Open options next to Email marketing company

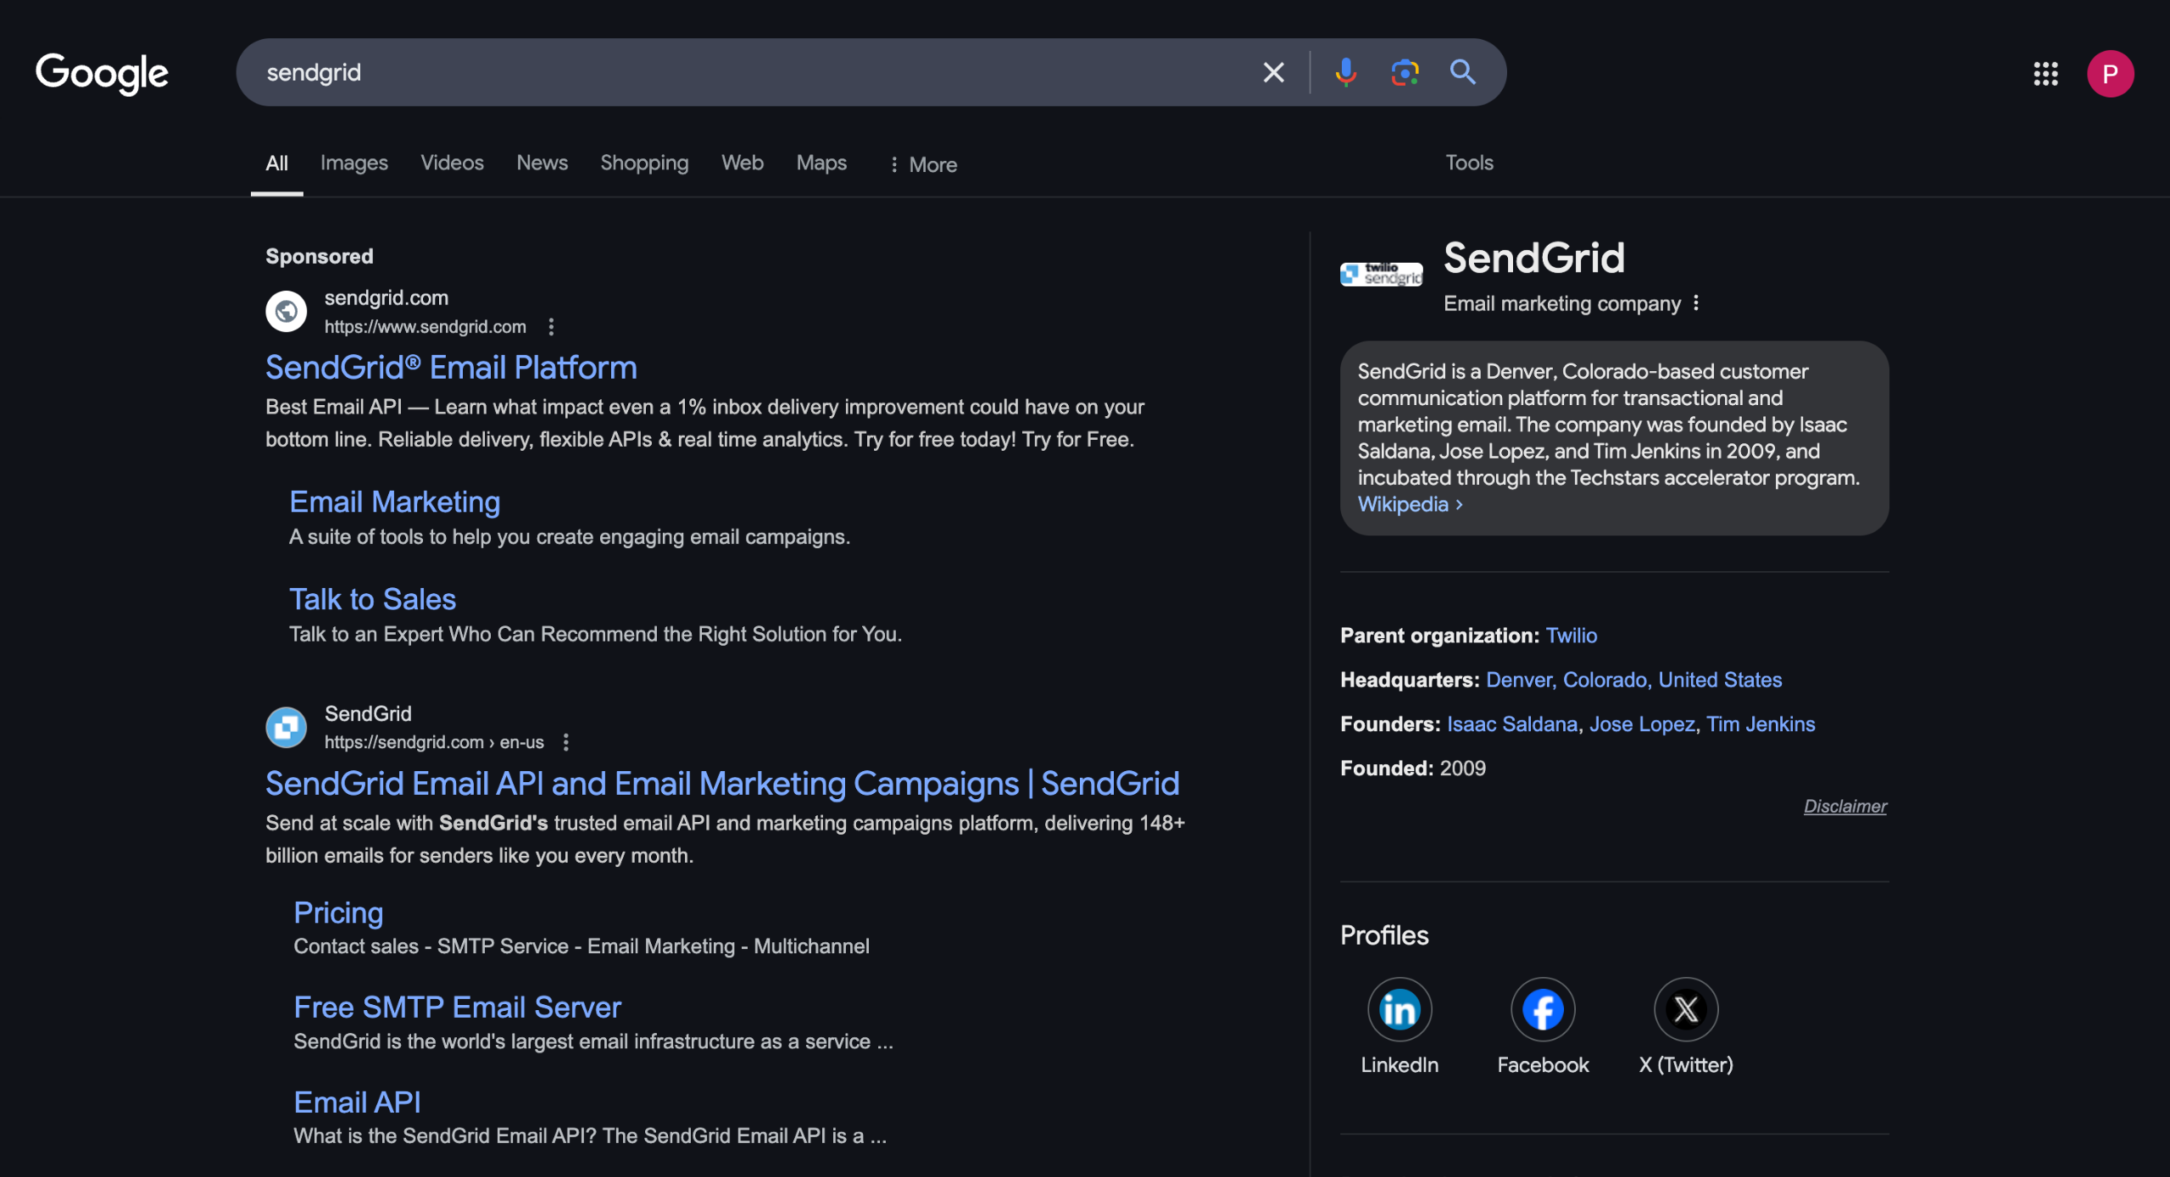pyautogui.click(x=1696, y=303)
